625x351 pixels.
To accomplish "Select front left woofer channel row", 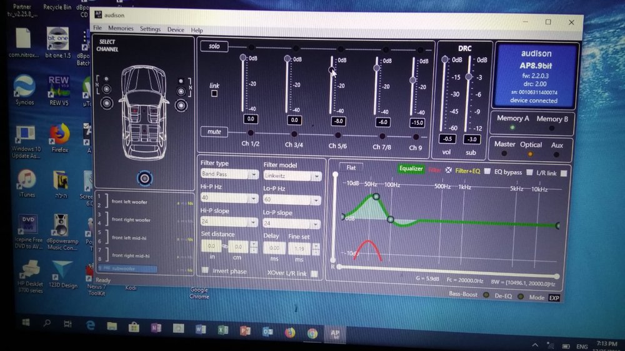I will [145, 202].
